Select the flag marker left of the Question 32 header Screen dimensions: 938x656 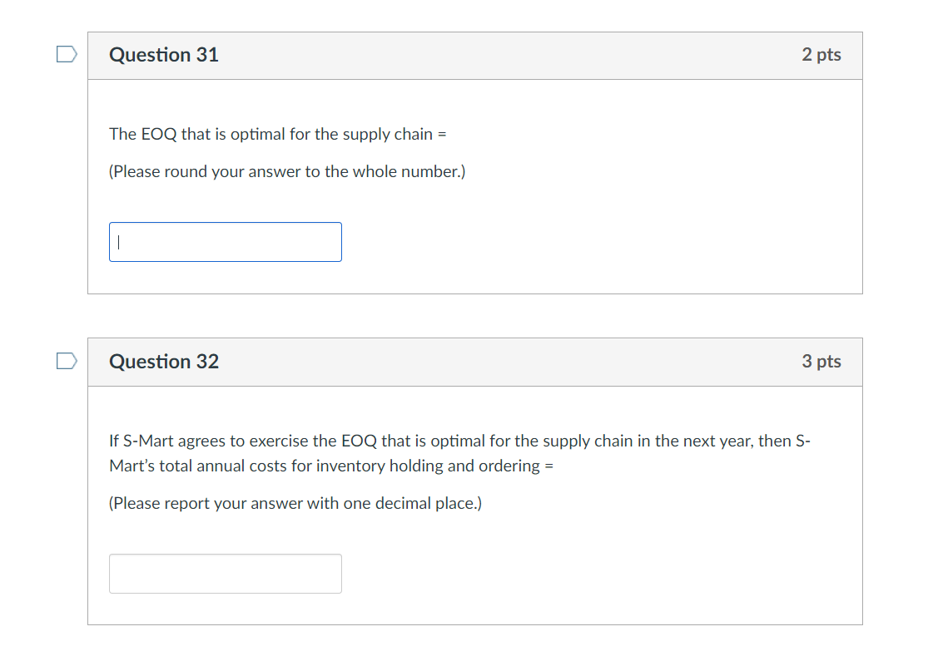tap(66, 360)
